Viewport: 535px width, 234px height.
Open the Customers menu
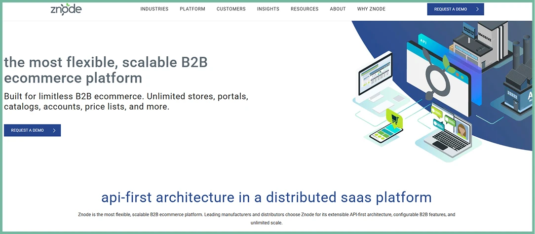pos(231,9)
